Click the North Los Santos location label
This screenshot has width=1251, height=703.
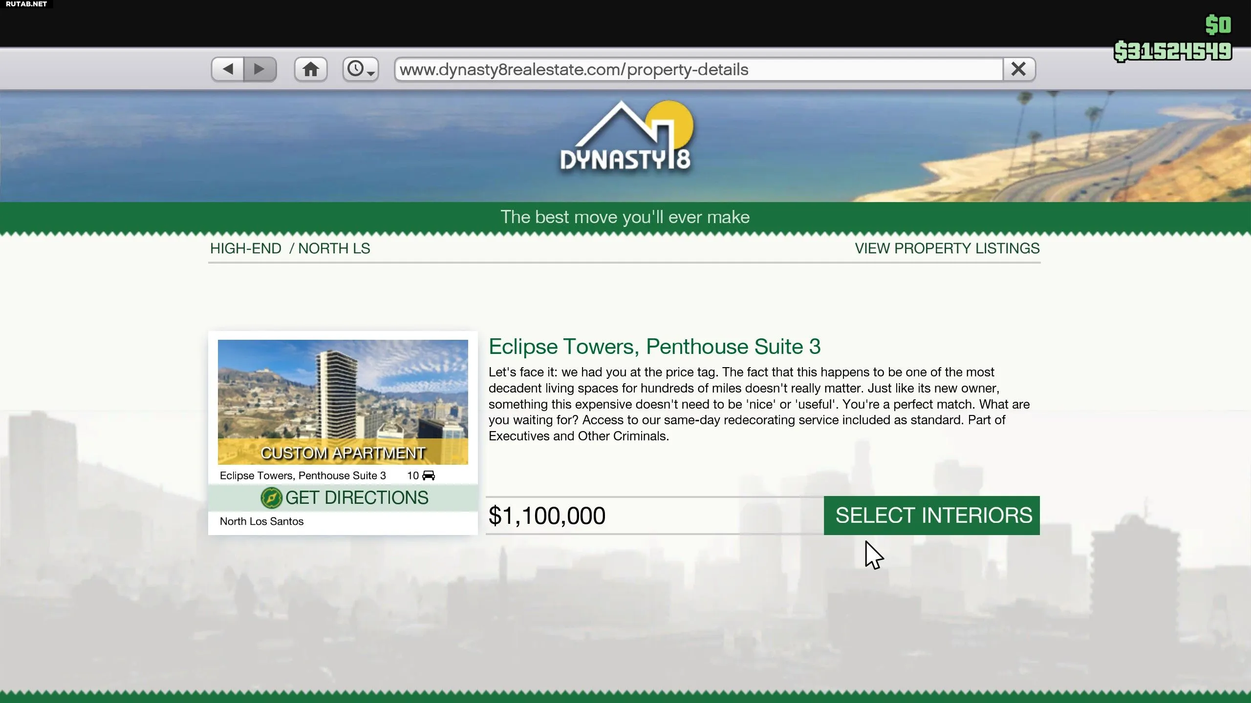pos(261,521)
